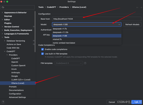Collapse the Providers tree node
This screenshot has height=105, width=143.
[x=7, y=55]
